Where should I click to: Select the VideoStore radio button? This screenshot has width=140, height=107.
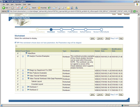(18, 53)
